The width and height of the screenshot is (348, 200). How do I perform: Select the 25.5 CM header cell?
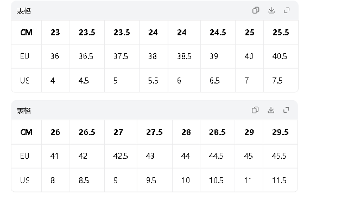pyautogui.click(x=281, y=32)
